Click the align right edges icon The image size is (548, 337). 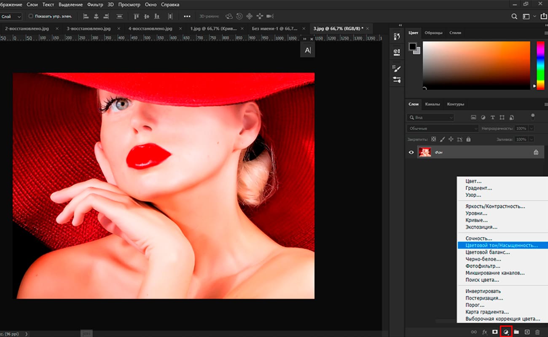pos(106,16)
